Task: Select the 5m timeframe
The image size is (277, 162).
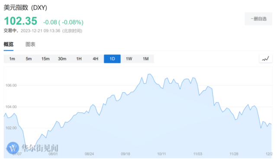Action: [x=29, y=59]
